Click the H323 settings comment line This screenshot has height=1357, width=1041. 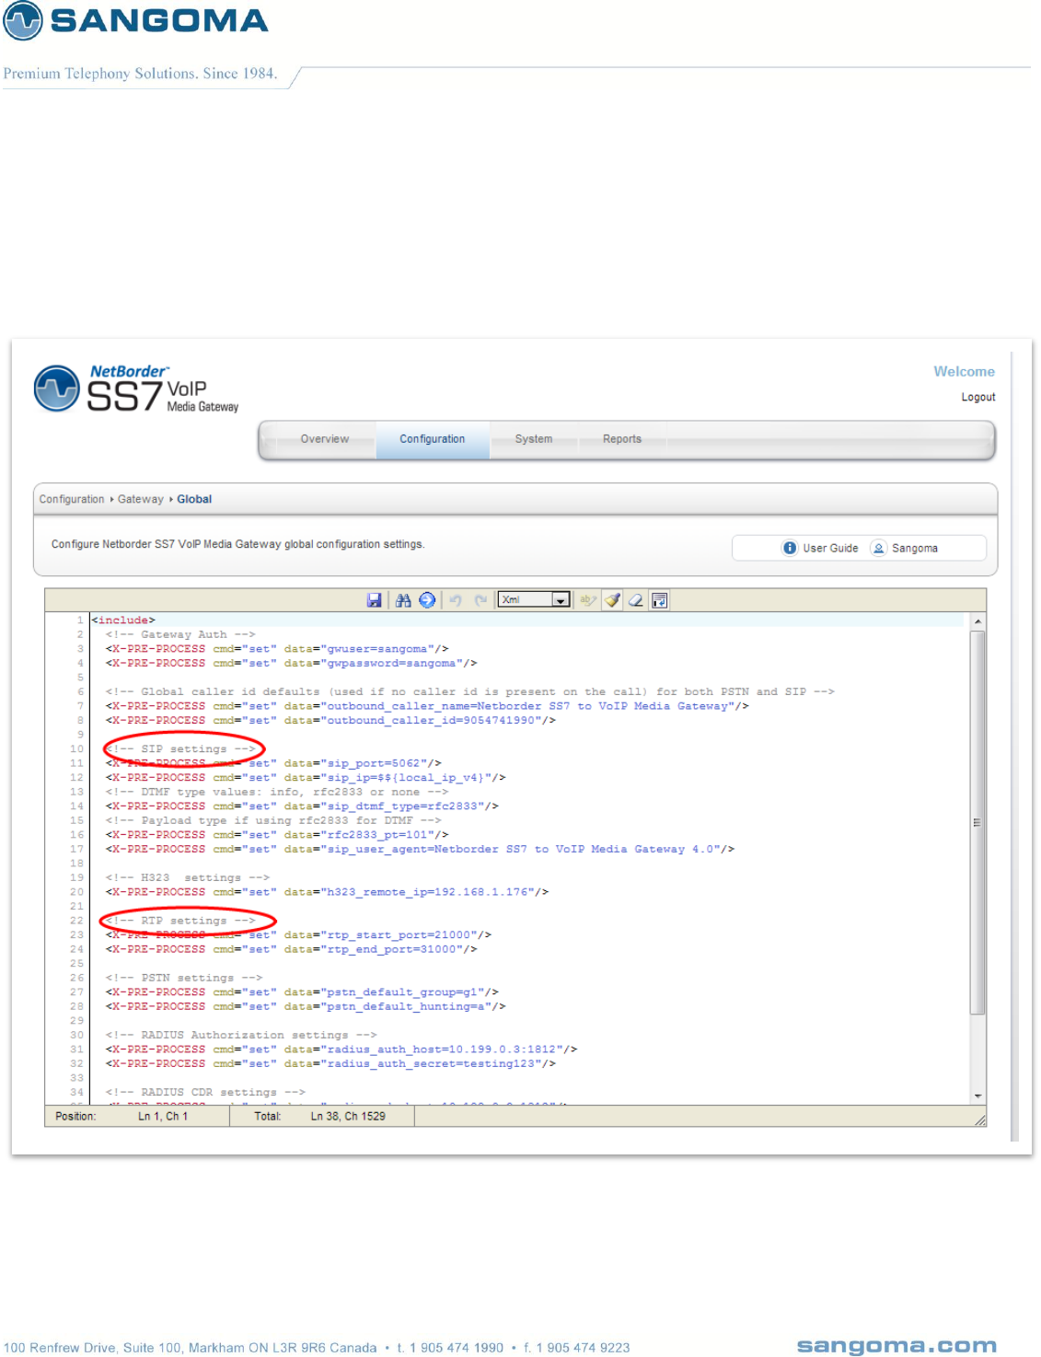188,877
